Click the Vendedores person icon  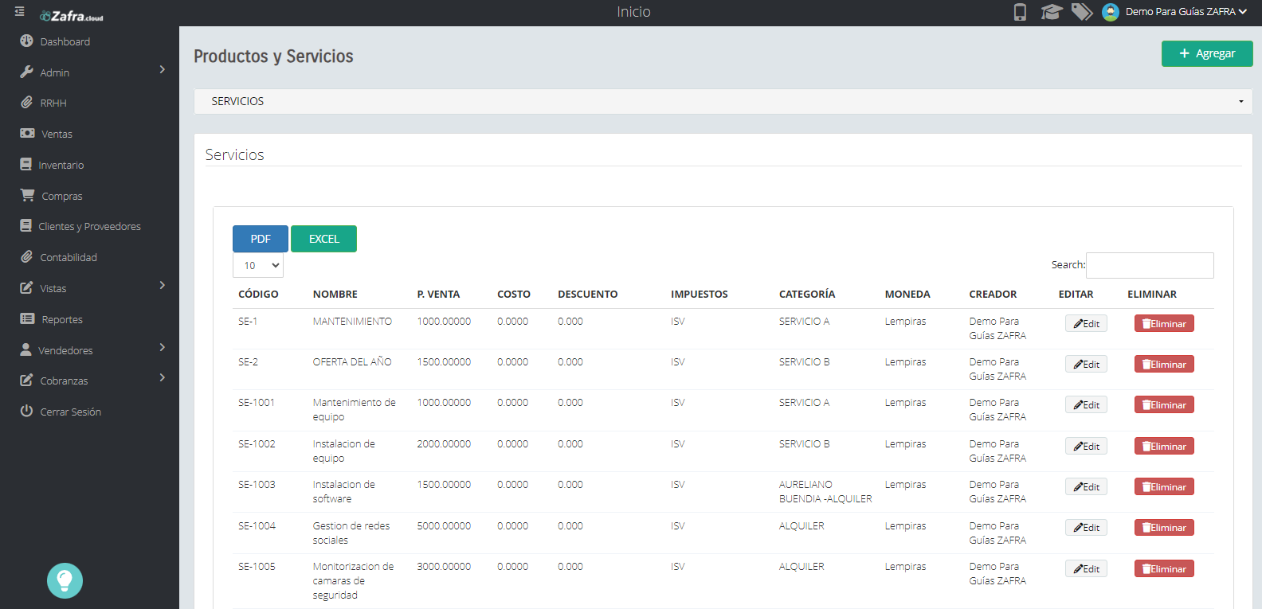(x=25, y=349)
